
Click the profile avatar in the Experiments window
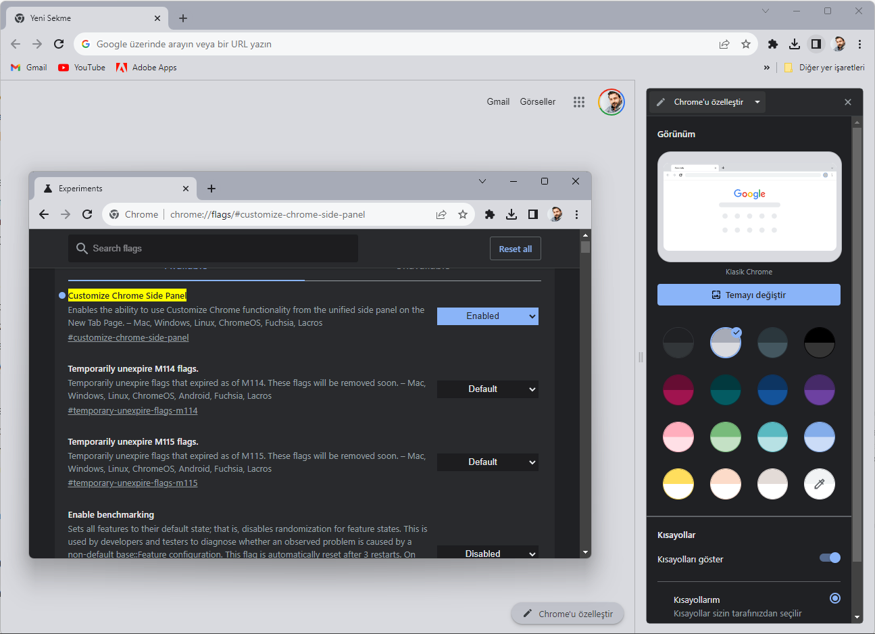tap(555, 214)
